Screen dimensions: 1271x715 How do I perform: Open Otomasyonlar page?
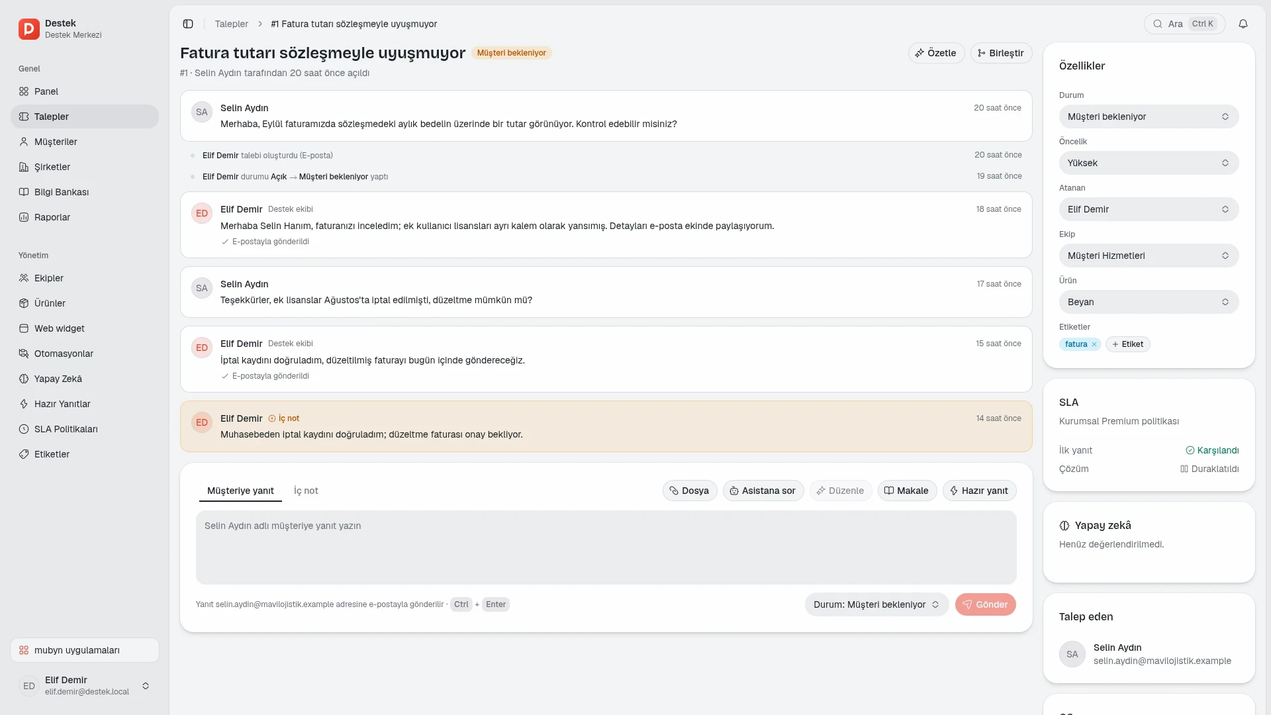tap(85, 354)
